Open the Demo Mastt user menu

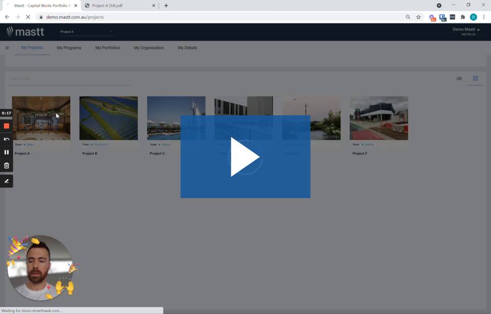[466, 31]
